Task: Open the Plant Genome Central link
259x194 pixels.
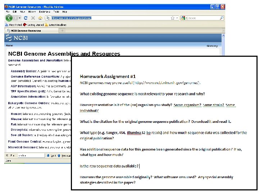Action: 25,142
